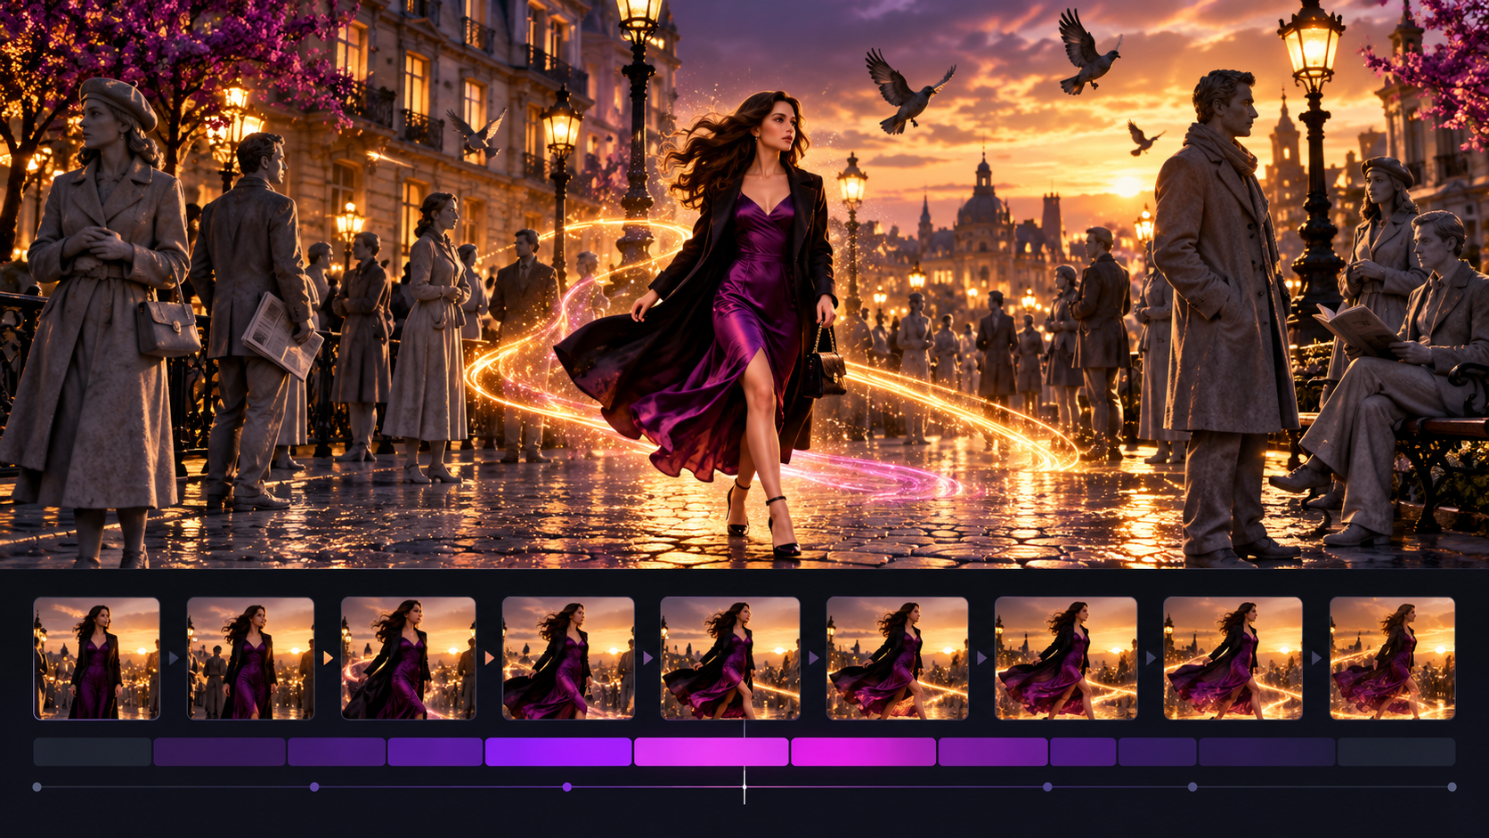The image size is (1489, 838).
Task: Choose the fourth frame thumbnail in the filmstrip
Action: tap(568, 658)
